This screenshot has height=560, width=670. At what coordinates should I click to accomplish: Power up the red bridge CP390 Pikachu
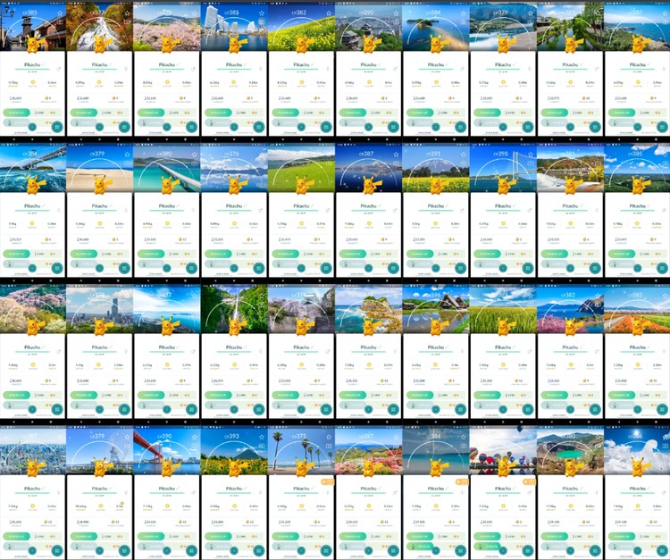tap(151, 536)
